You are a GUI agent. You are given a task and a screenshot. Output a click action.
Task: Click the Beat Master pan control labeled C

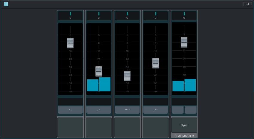(184, 16)
